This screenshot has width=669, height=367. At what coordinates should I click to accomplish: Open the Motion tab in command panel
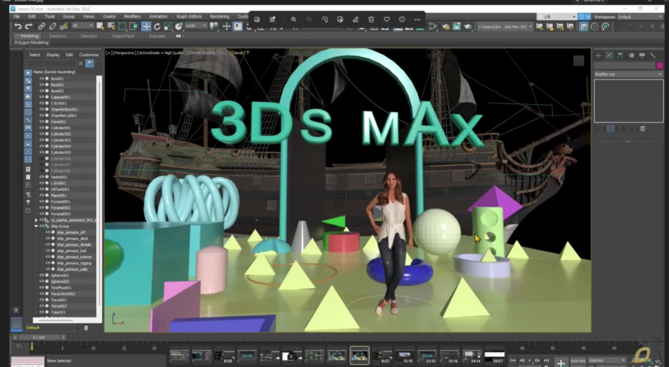[x=631, y=56]
